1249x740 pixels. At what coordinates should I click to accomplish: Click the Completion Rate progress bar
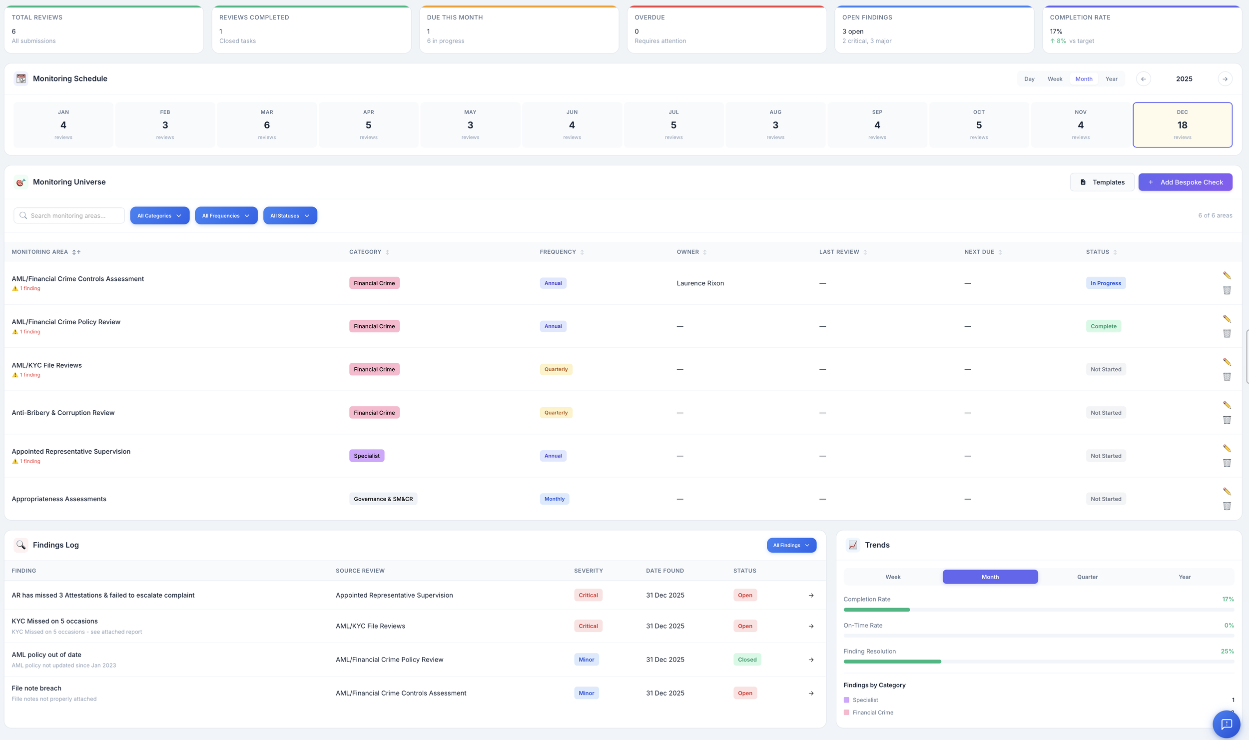1038,610
